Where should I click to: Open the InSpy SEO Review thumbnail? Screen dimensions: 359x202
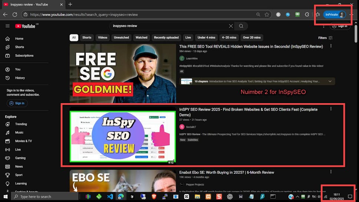pos(123,136)
